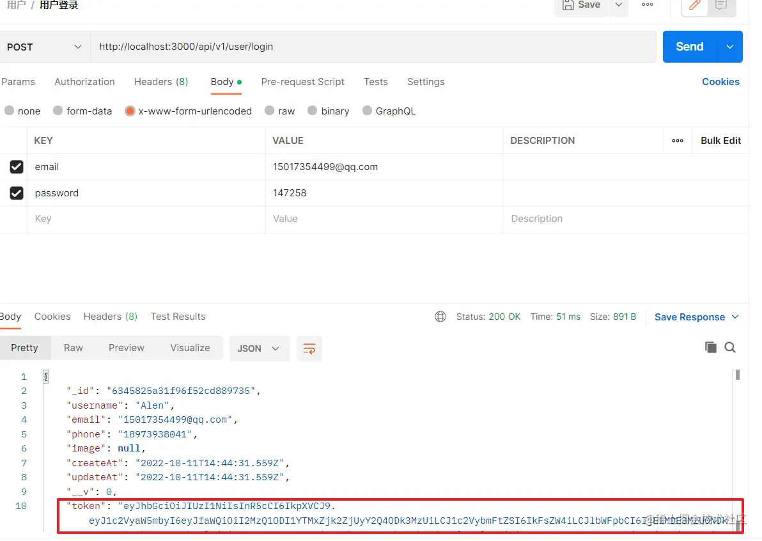The width and height of the screenshot is (762, 541).
Task: Select the raw body radio button
Action: 269,111
